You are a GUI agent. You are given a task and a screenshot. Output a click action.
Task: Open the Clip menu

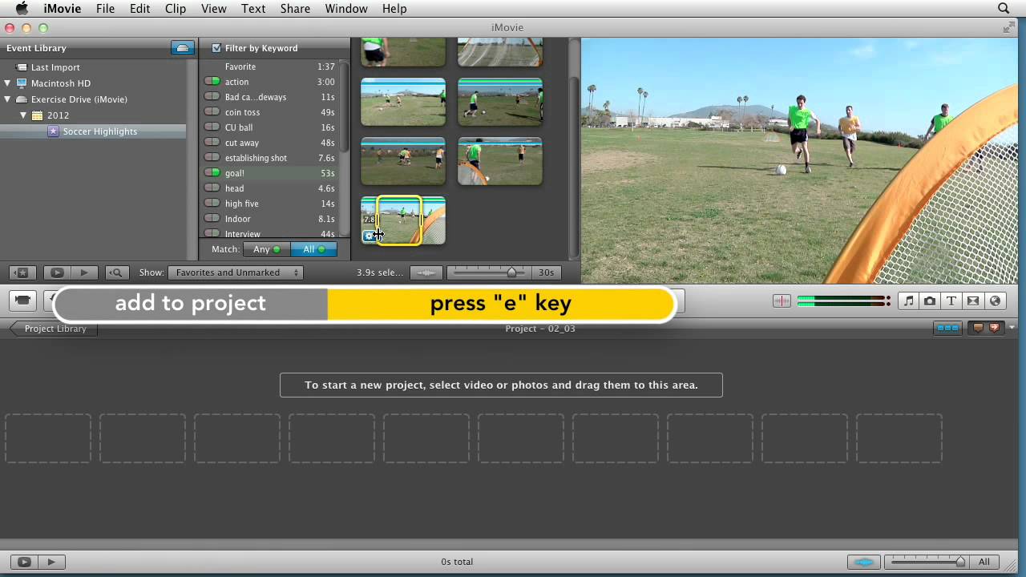tap(175, 9)
